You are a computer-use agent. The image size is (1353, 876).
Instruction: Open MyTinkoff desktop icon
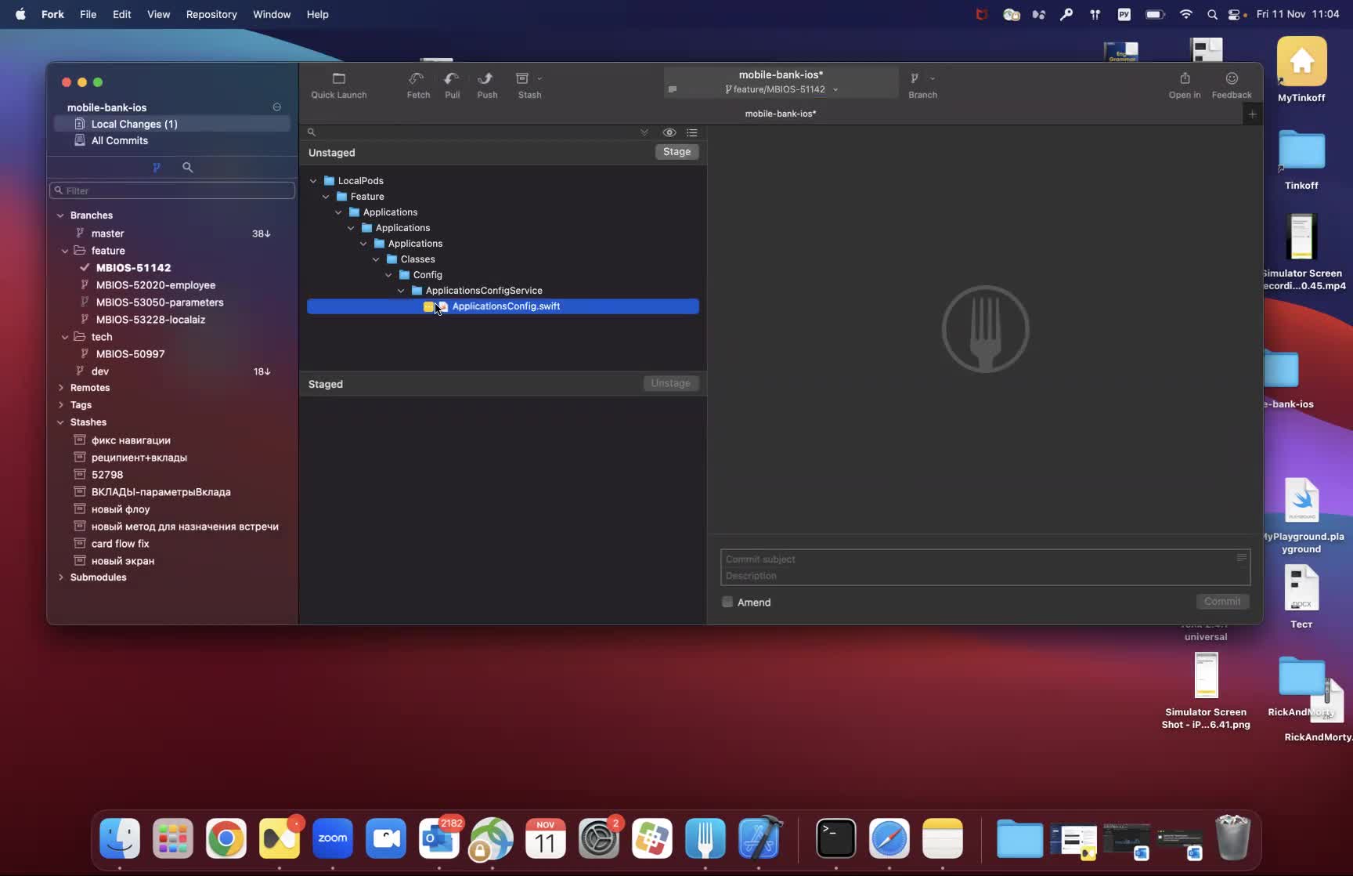1301,69
